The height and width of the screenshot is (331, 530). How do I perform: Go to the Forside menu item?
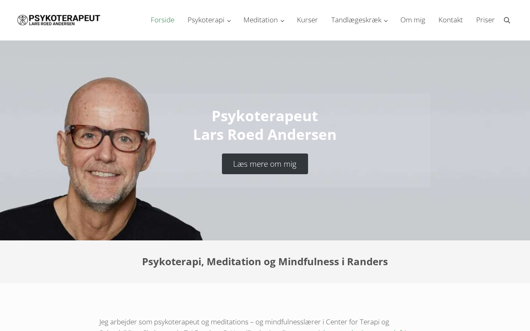coord(162,20)
